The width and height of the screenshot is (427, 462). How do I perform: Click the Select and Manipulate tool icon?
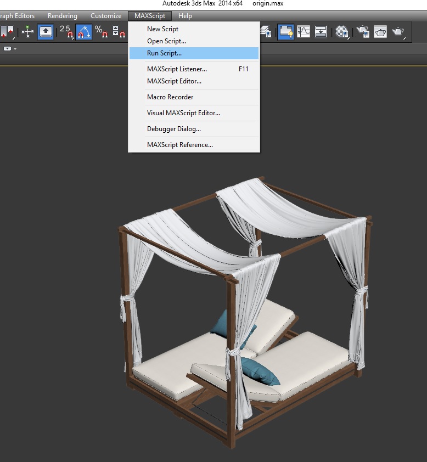27,32
